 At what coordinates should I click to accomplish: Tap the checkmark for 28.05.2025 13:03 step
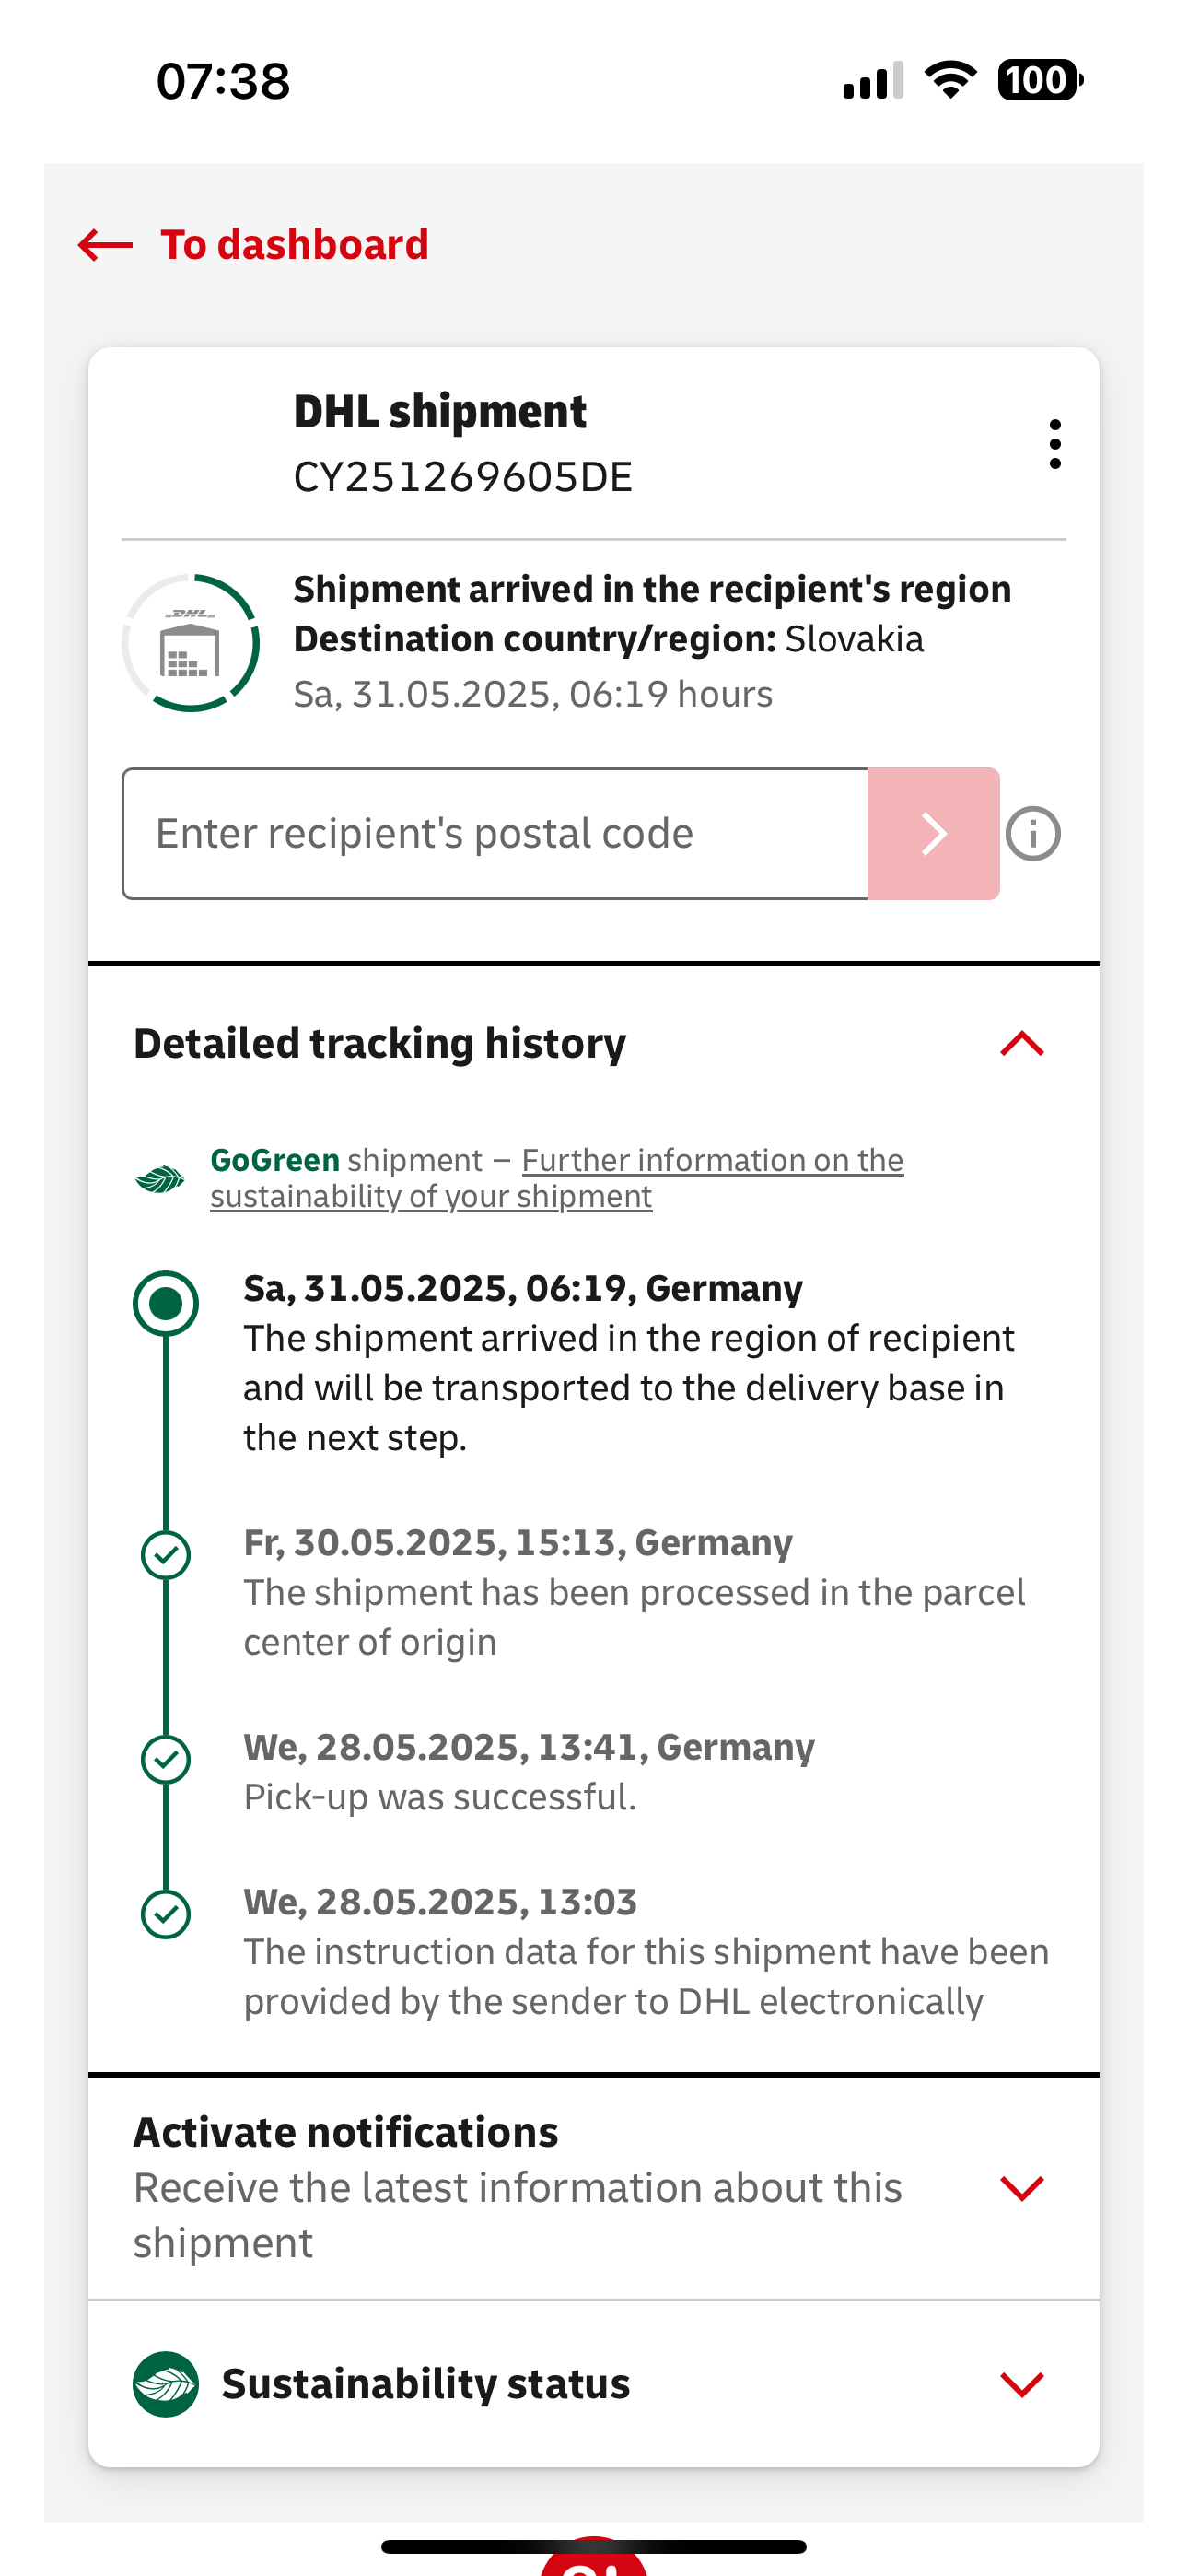(166, 1915)
